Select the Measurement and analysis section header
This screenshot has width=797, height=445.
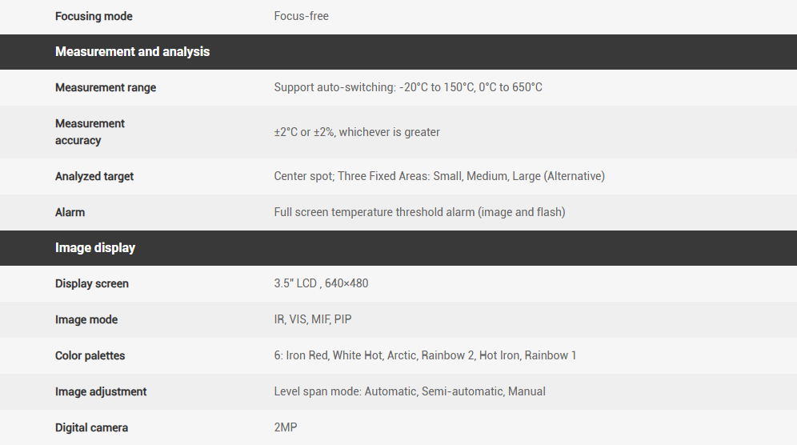pos(132,51)
